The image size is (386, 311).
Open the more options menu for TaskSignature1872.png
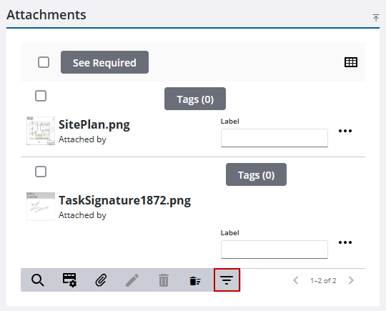coord(345,242)
